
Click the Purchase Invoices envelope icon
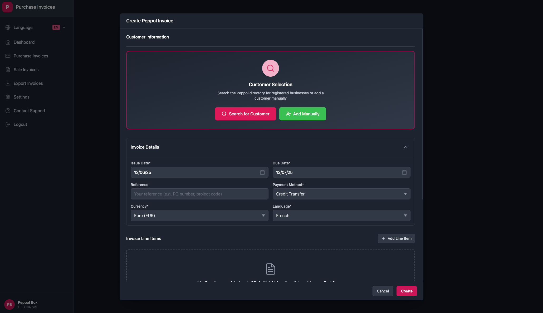(x=8, y=56)
